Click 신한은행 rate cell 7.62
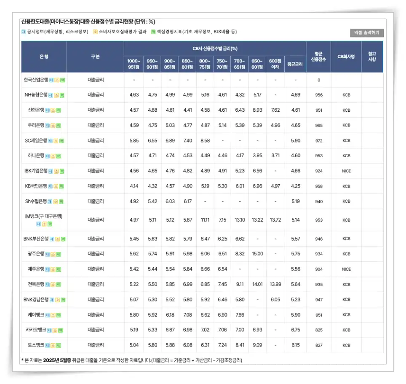Screen dimensions: 406x384 pos(275,110)
